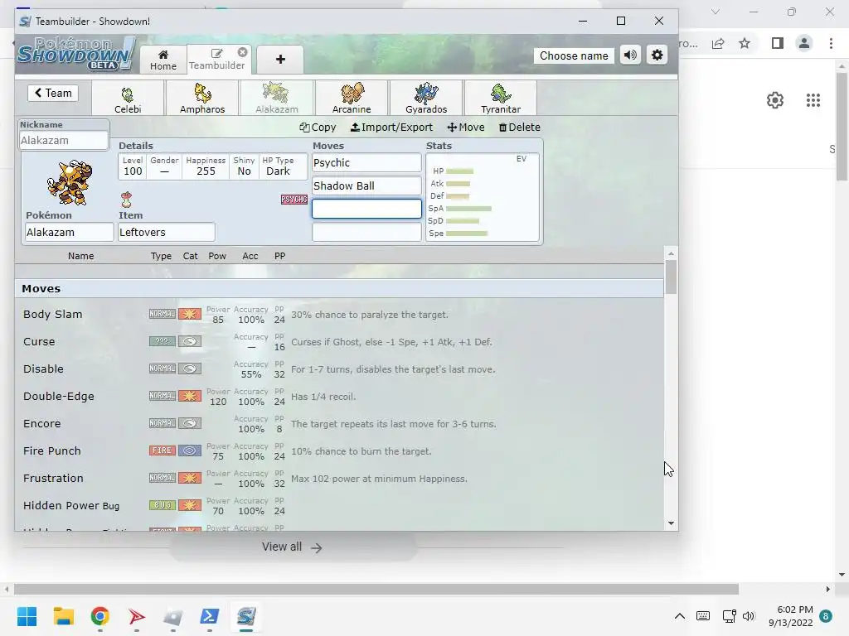The height and width of the screenshot is (636, 849).
Task: Copy the Alakazam set
Action: [318, 127]
